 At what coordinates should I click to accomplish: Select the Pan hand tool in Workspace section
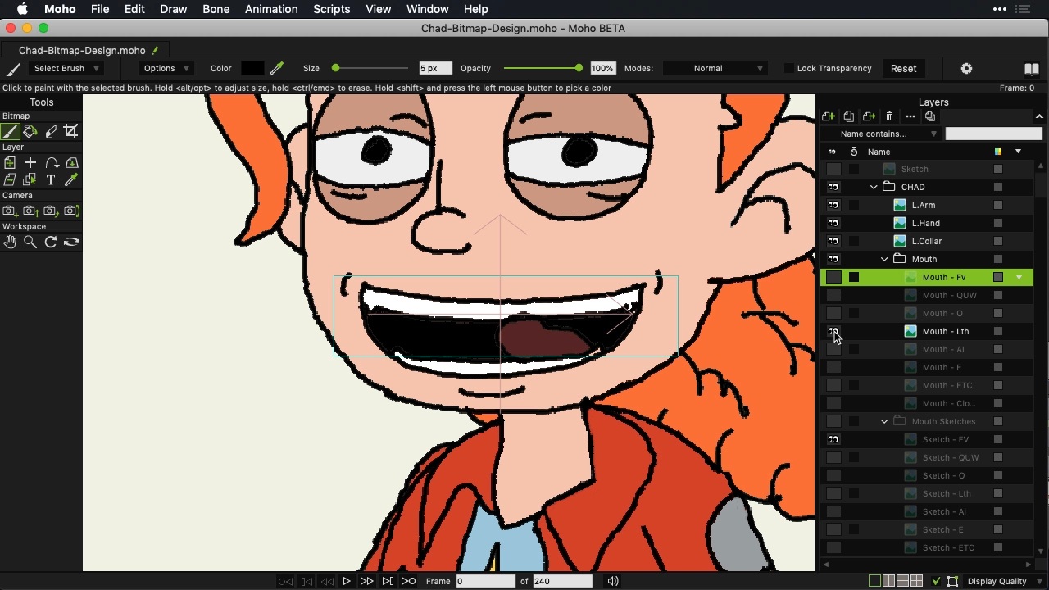(10, 242)
